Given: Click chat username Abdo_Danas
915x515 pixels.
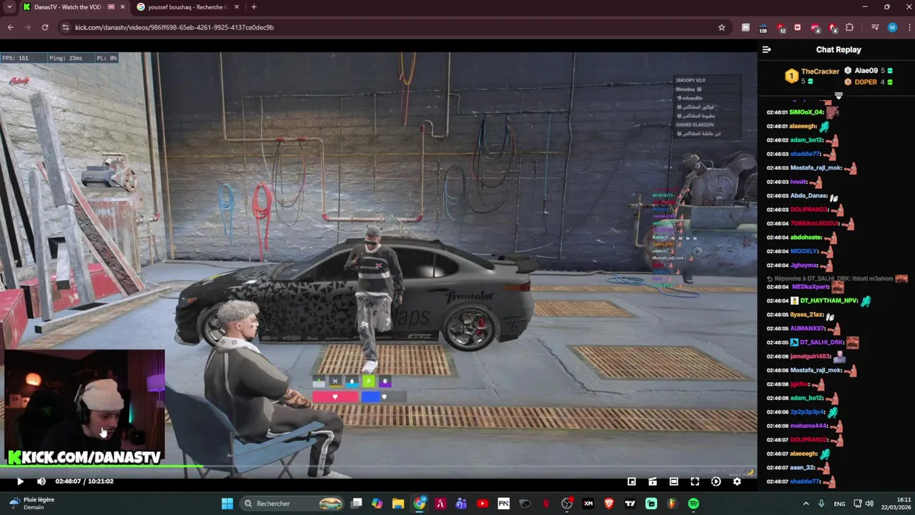Looking at the screenshot, I should (808, 196).
